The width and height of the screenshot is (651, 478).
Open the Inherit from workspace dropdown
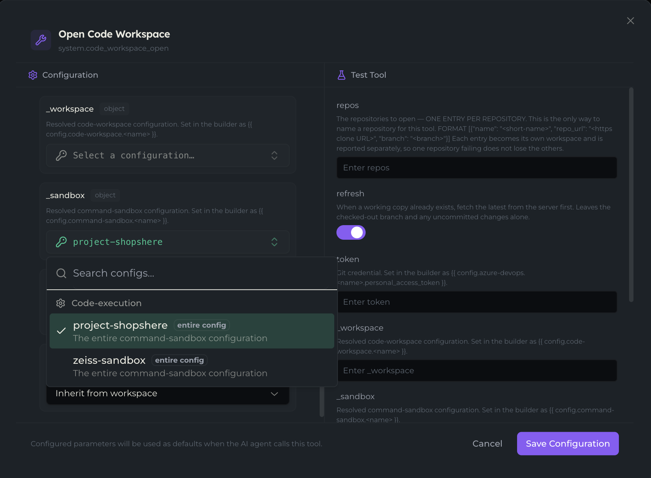pyautogui.click(x=168, y=393)
